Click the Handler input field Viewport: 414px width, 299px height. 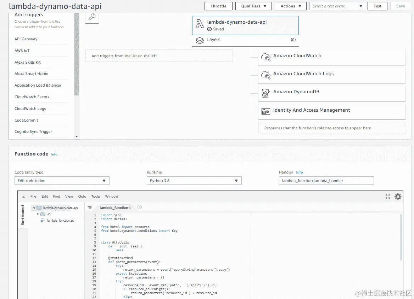point(326,181)
